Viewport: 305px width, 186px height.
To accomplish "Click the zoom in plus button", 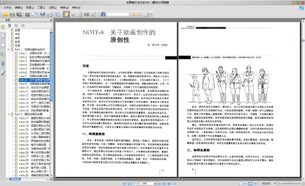I will point(303,183).
